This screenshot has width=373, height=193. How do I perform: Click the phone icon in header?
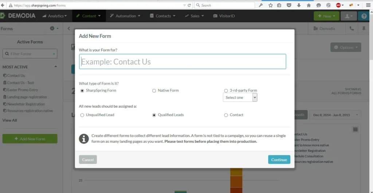[x=352, y=28]
